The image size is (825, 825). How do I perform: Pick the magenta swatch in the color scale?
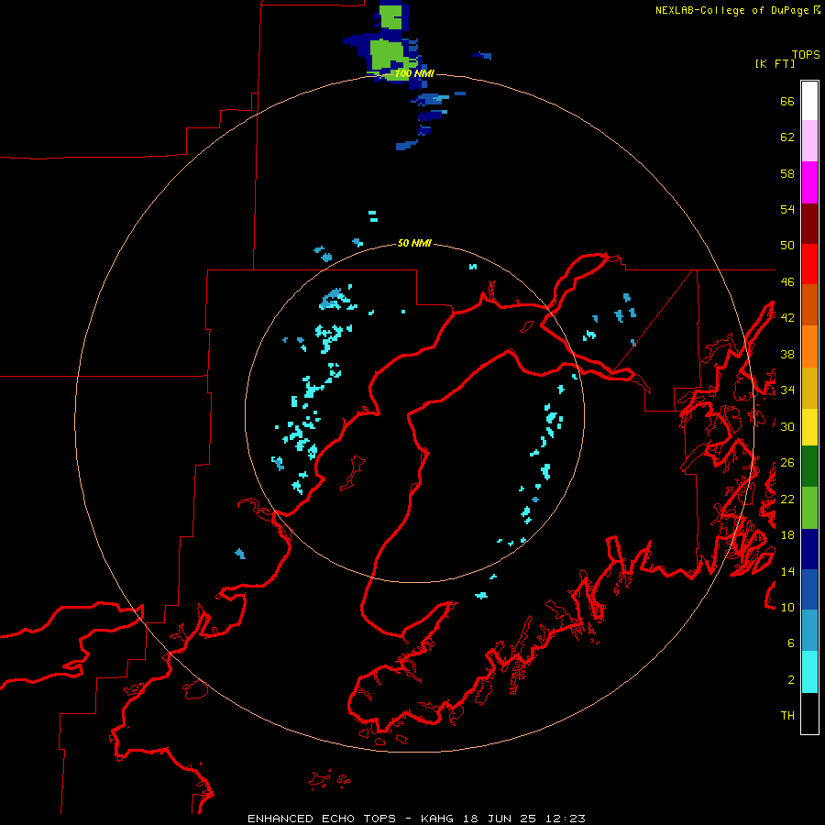coord(809,182)
